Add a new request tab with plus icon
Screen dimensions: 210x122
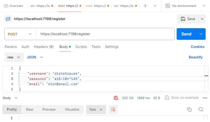click(145, 6)
